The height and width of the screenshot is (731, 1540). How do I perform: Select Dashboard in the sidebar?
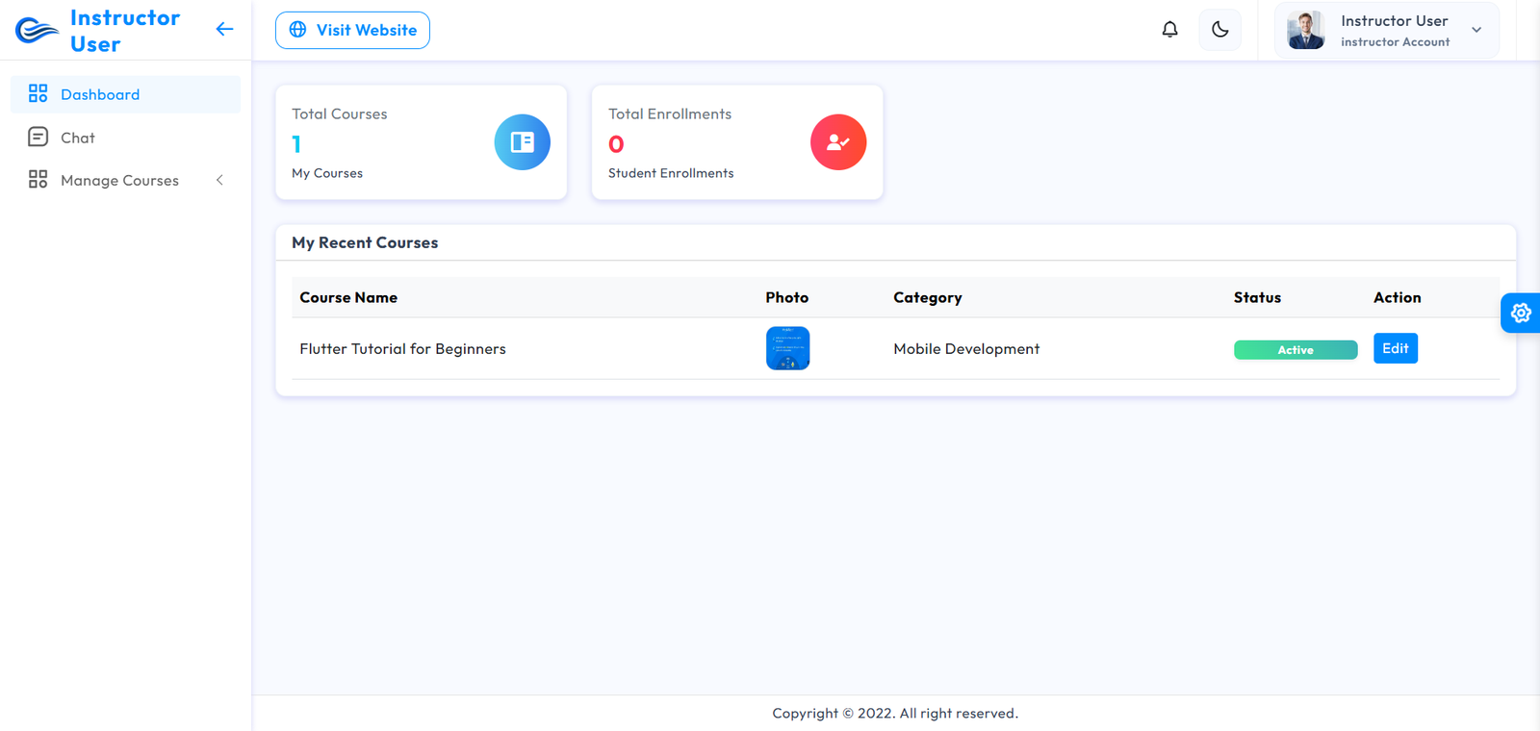(x=100, y=94)
